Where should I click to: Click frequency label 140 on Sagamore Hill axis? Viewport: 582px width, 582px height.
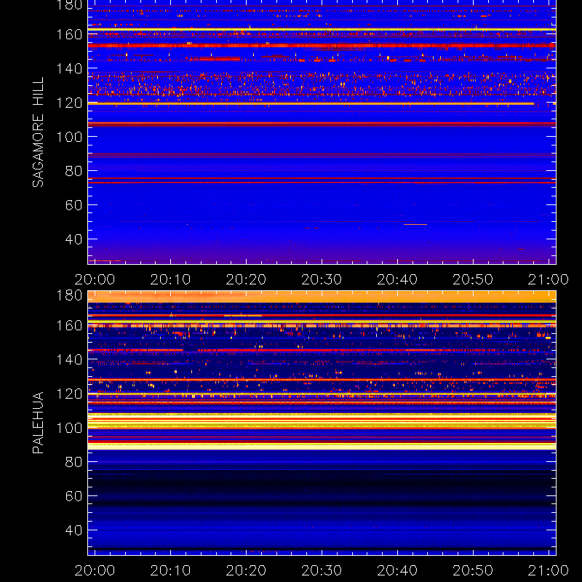coord(69,68)
